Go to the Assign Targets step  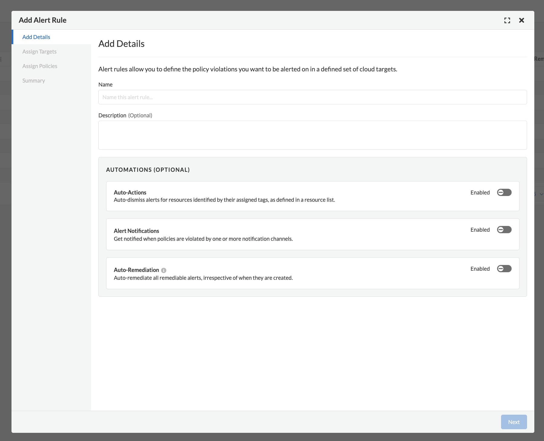pos(39,51)
